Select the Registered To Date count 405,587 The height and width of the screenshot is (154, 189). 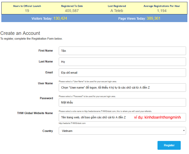pos(72,11)
